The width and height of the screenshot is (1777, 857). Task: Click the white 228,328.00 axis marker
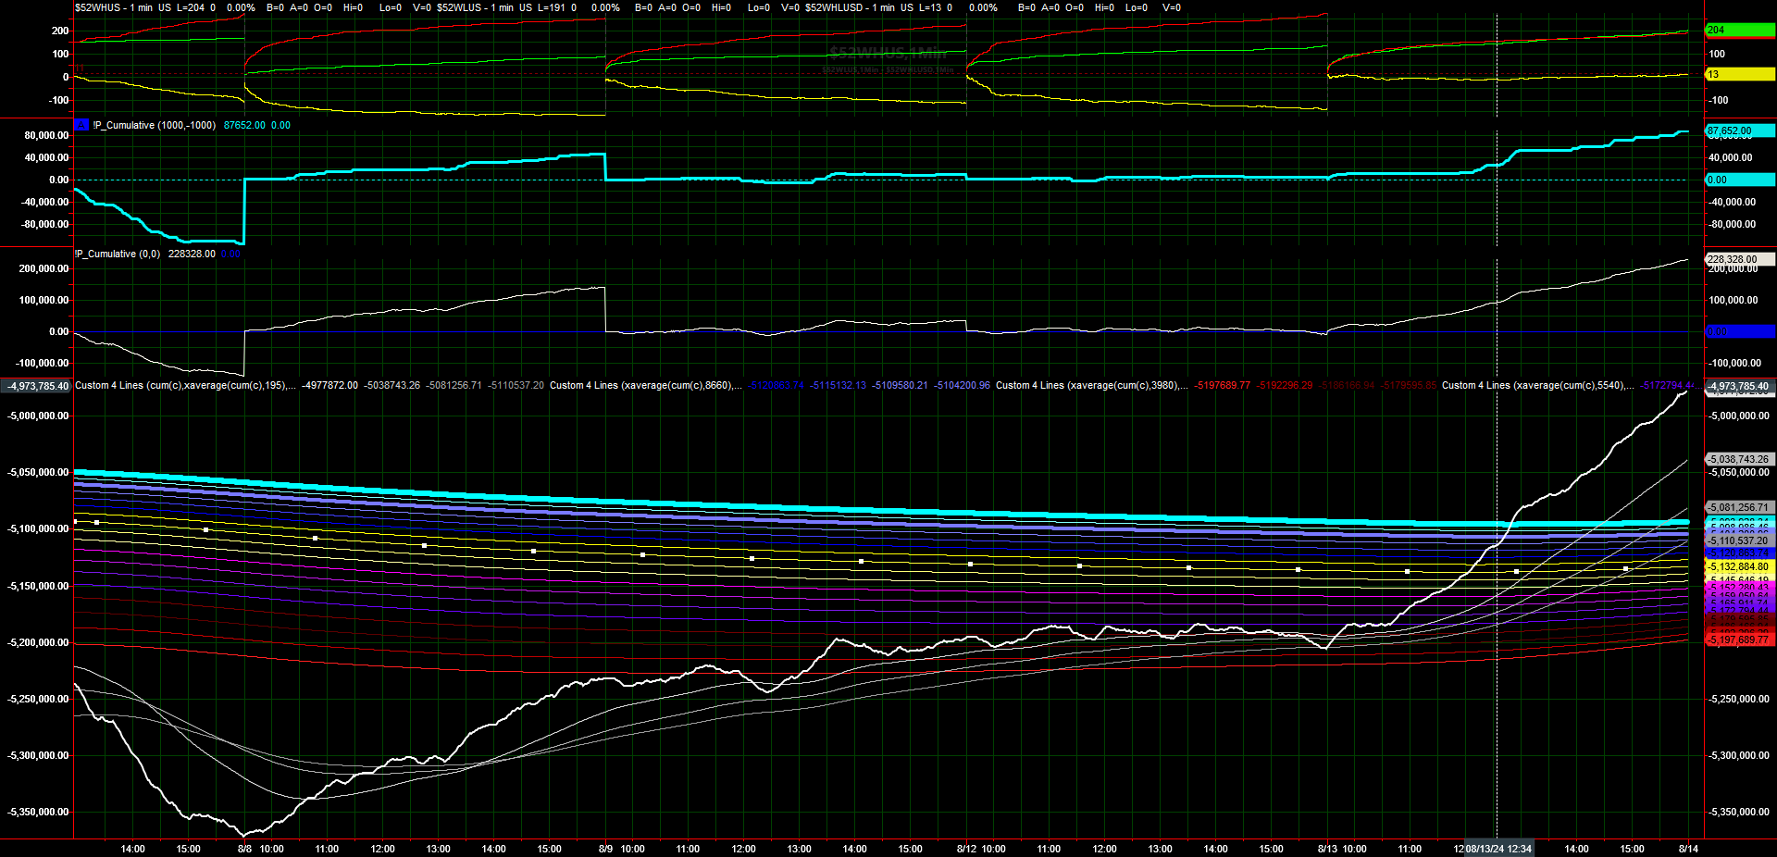pos(1738,259)
